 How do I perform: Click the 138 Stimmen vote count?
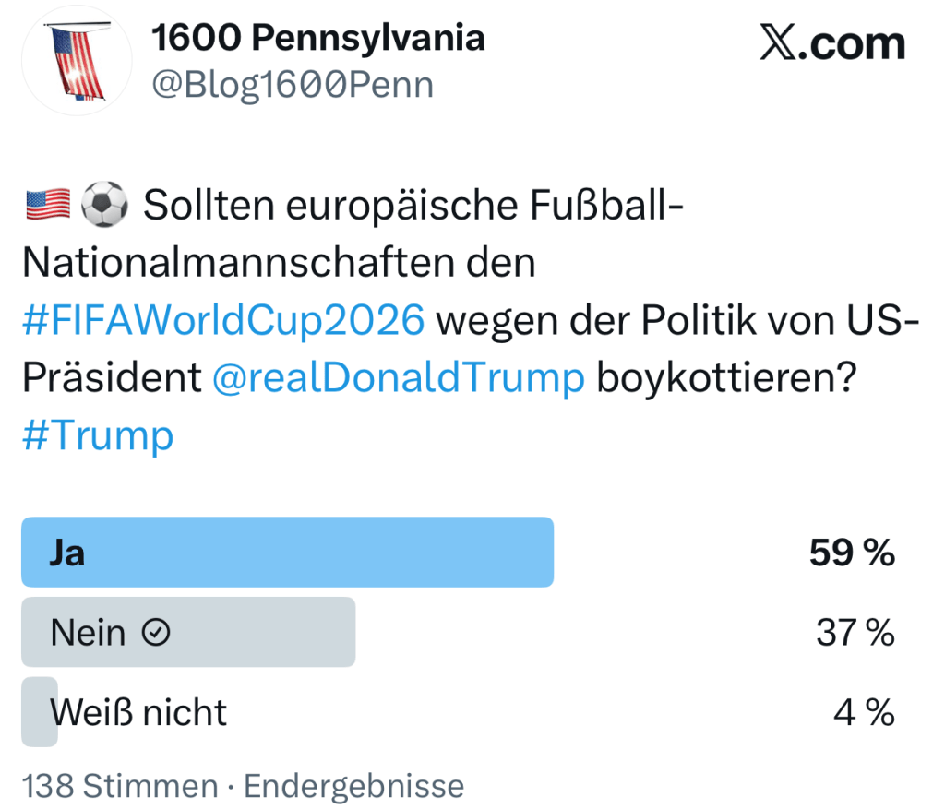click(120, 786)
